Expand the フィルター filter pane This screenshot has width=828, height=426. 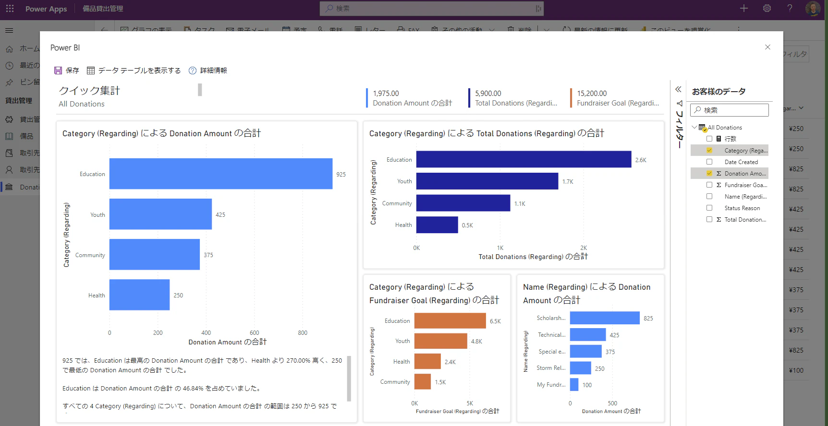coord(679,124)
